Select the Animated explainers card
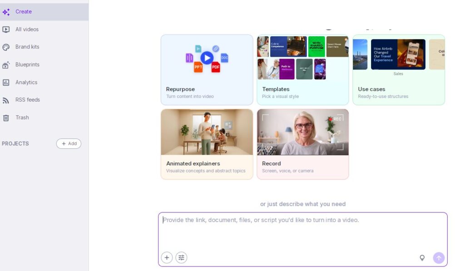 207,144
